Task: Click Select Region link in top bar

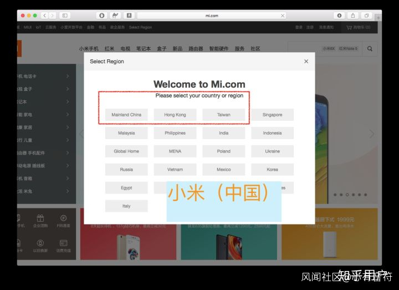Action: [140, 27]
